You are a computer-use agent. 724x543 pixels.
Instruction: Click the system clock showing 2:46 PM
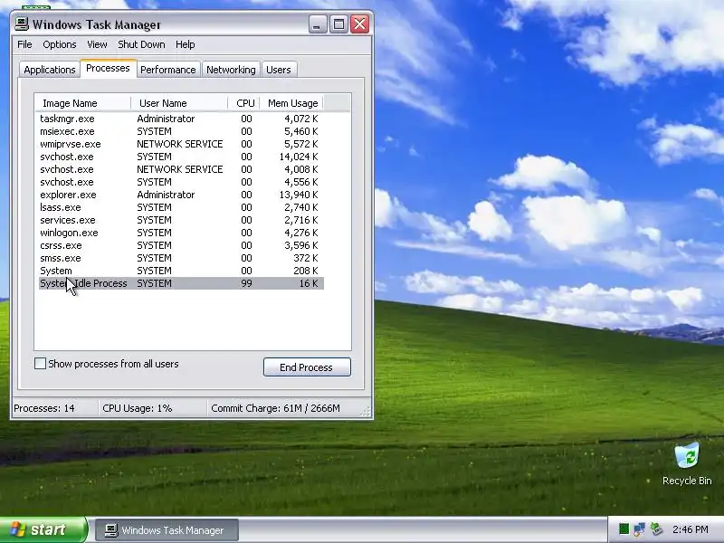point(691,529)
